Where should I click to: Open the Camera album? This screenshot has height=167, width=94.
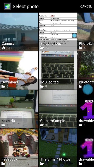19,32
